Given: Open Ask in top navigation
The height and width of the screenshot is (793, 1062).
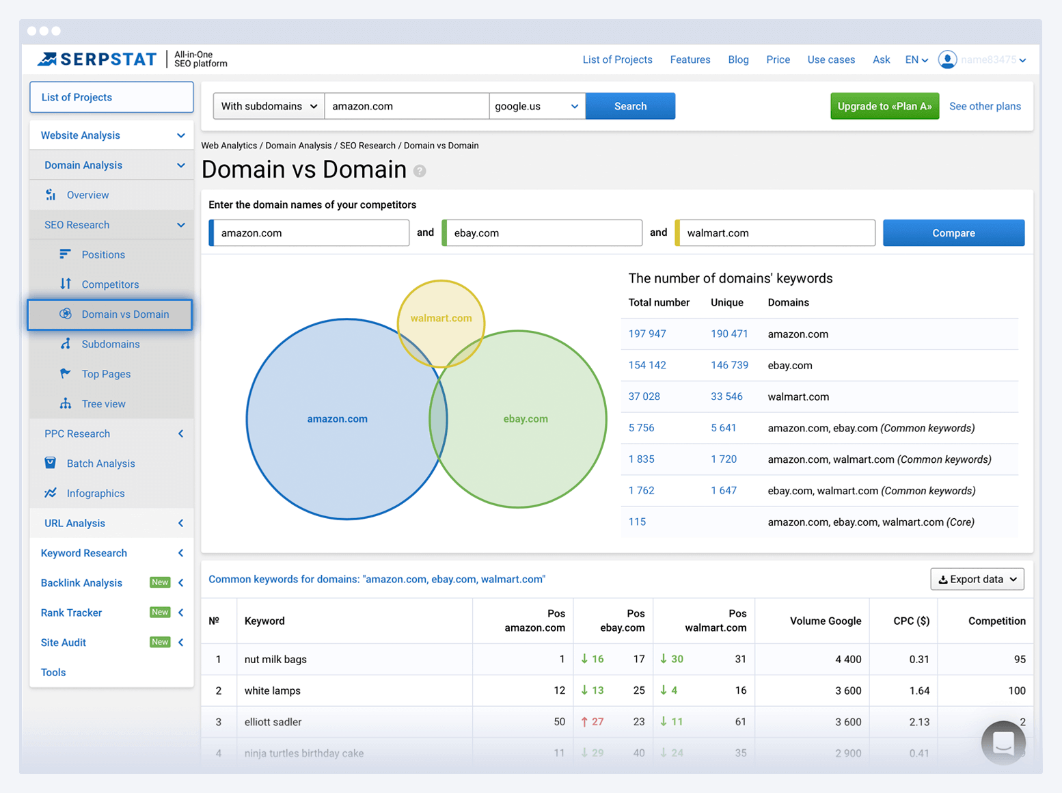Looking at the screenshot, I should click(x=881, y=59).
